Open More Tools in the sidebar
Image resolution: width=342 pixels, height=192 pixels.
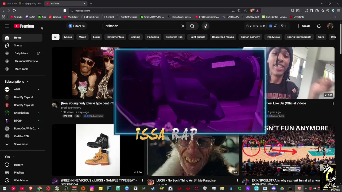[x=22, y=69]
